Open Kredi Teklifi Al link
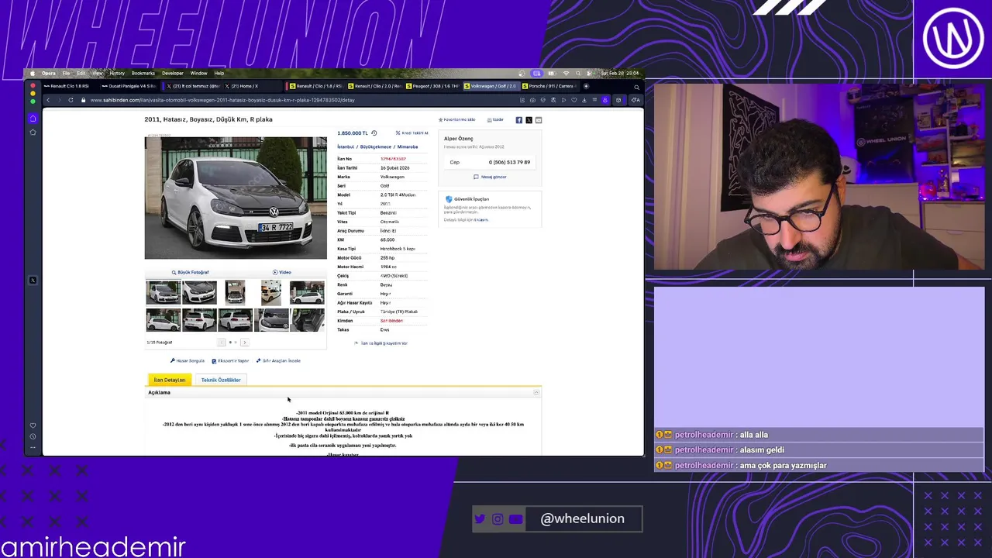The width and height of the screenshot is (992, 558). coord(412,133)
